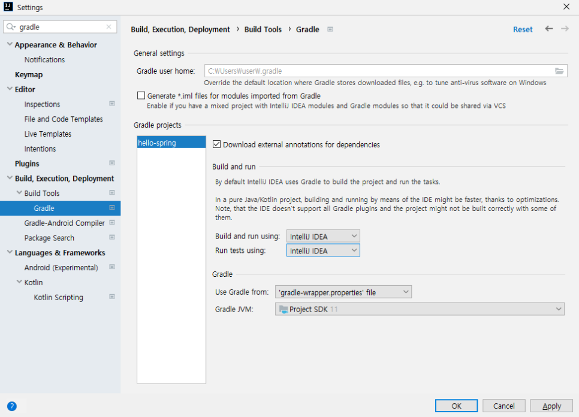Browse folder for Gradle user home
Viewport: 579px width, 417px height.
[x=559, y=71]
